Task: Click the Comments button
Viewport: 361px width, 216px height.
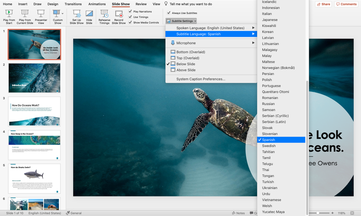Action: 346,4
